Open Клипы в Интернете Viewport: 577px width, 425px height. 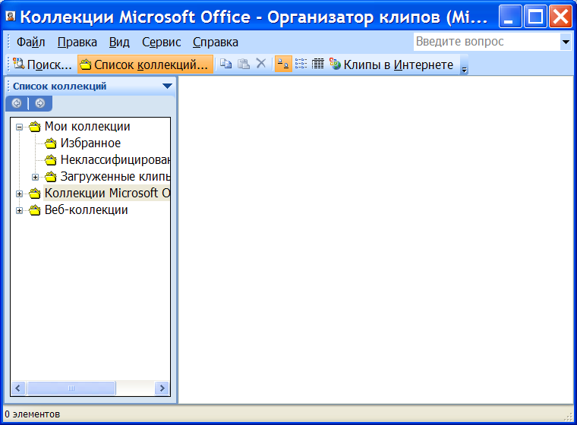(392, 65)
